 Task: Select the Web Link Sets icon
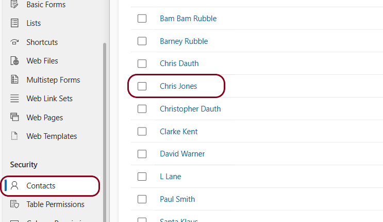[14, 99]
